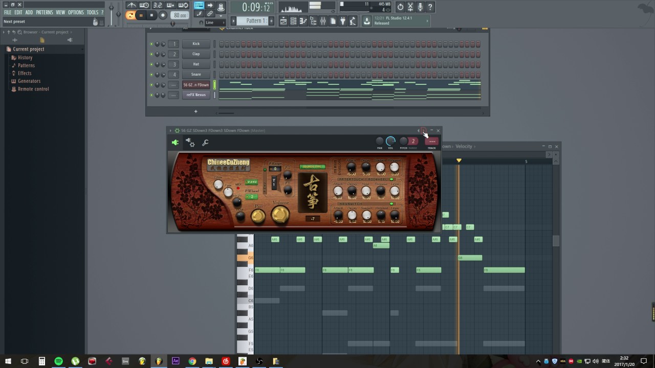Toggle the reFX Nexus channel select LED
This screenshot has height=368, width=655.
tap(215, 95)
